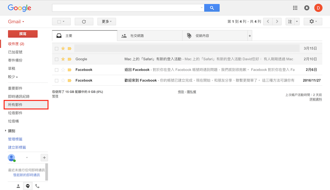Open the 隱私權 privacy link
330x190 pixels.
191,92
